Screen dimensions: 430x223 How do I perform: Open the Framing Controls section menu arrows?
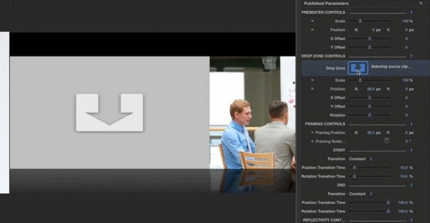(x=412, y=124)
